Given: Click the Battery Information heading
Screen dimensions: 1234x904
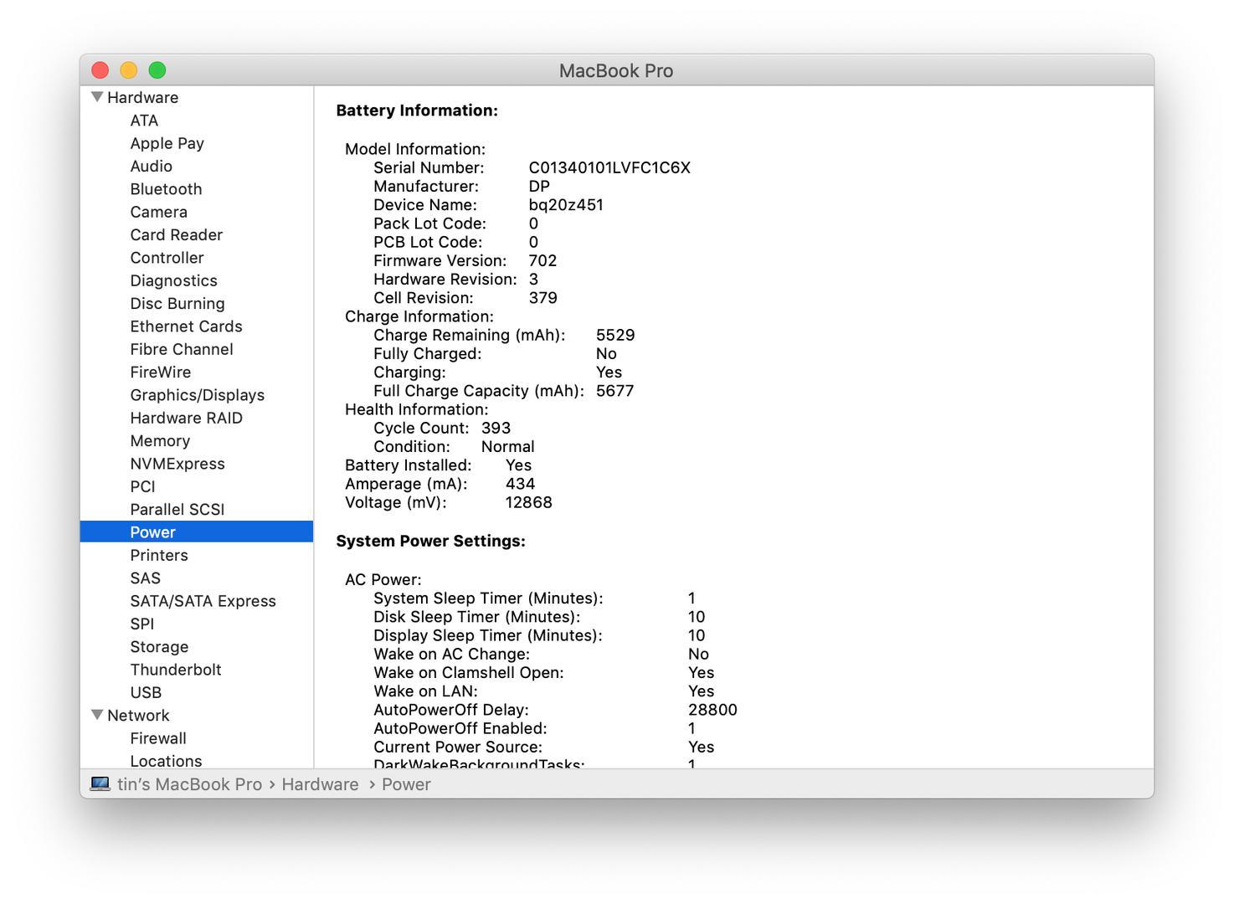Looking at the screenshot, I should (417, 110).
